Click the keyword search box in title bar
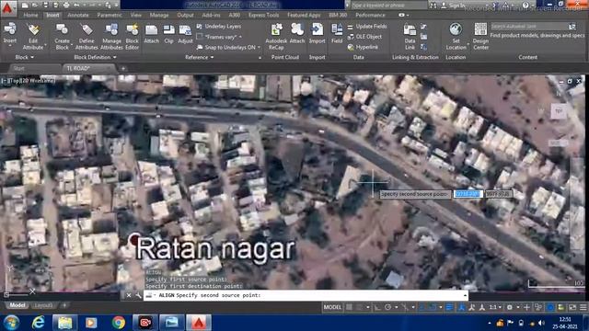Image resolution: width=589 pixels, height=331 pixels. click(x=388, y=6)
